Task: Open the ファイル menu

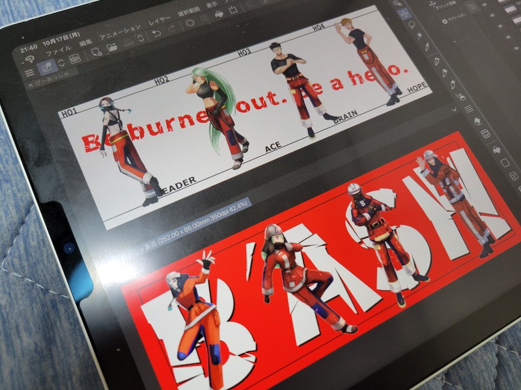Action: tap(59, 51)
